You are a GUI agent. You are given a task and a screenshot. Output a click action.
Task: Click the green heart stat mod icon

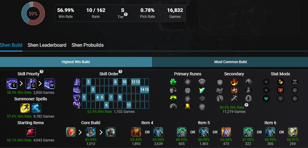click(x=266, y=99)
